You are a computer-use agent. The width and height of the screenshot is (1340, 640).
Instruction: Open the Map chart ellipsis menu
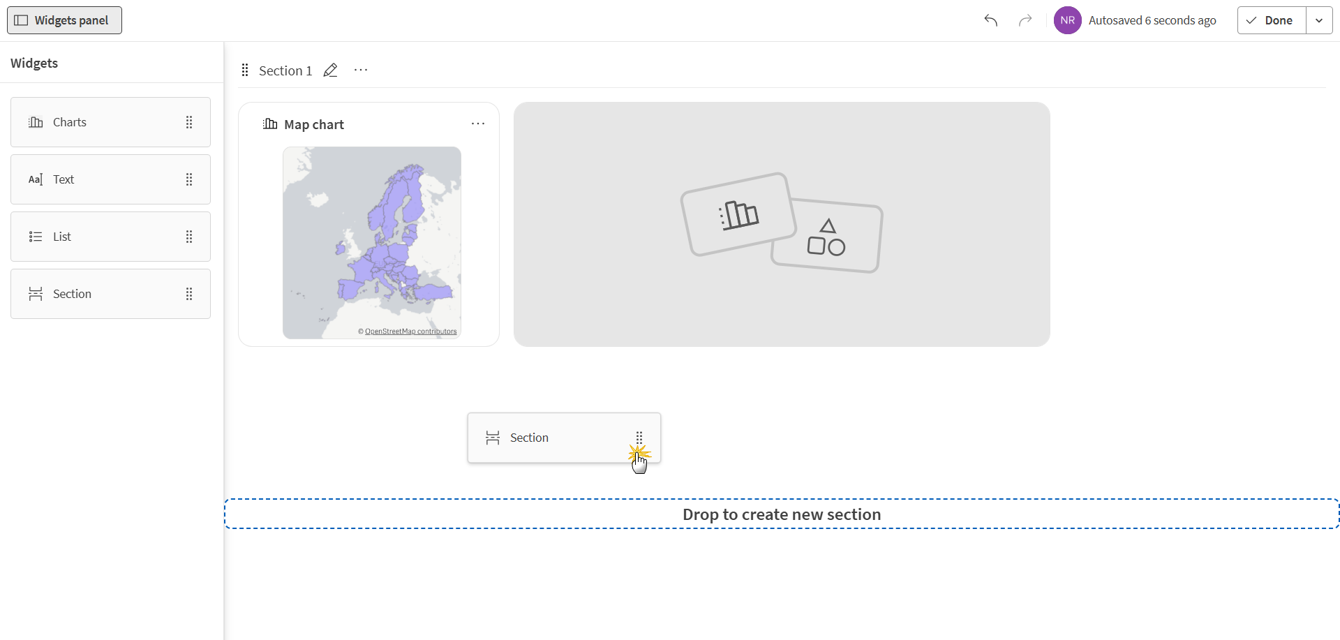coord(478,124)
